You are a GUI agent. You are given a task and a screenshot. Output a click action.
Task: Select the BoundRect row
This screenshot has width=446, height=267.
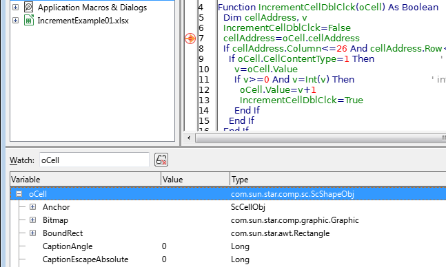(228, 233)
